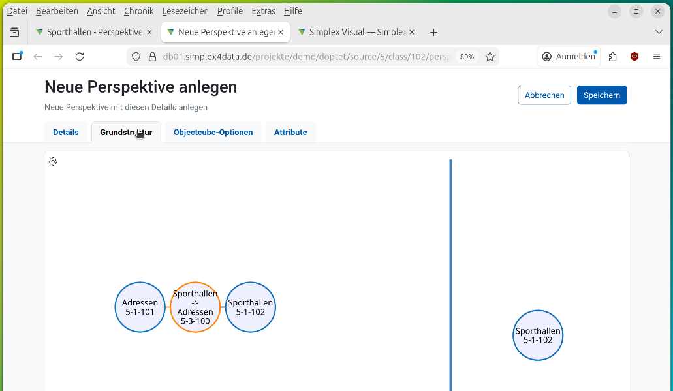Image resolution: width=673 pixels, height=391 pixels.
Task: Click the 80% zoom level indicator
Action: pos(467,57)
